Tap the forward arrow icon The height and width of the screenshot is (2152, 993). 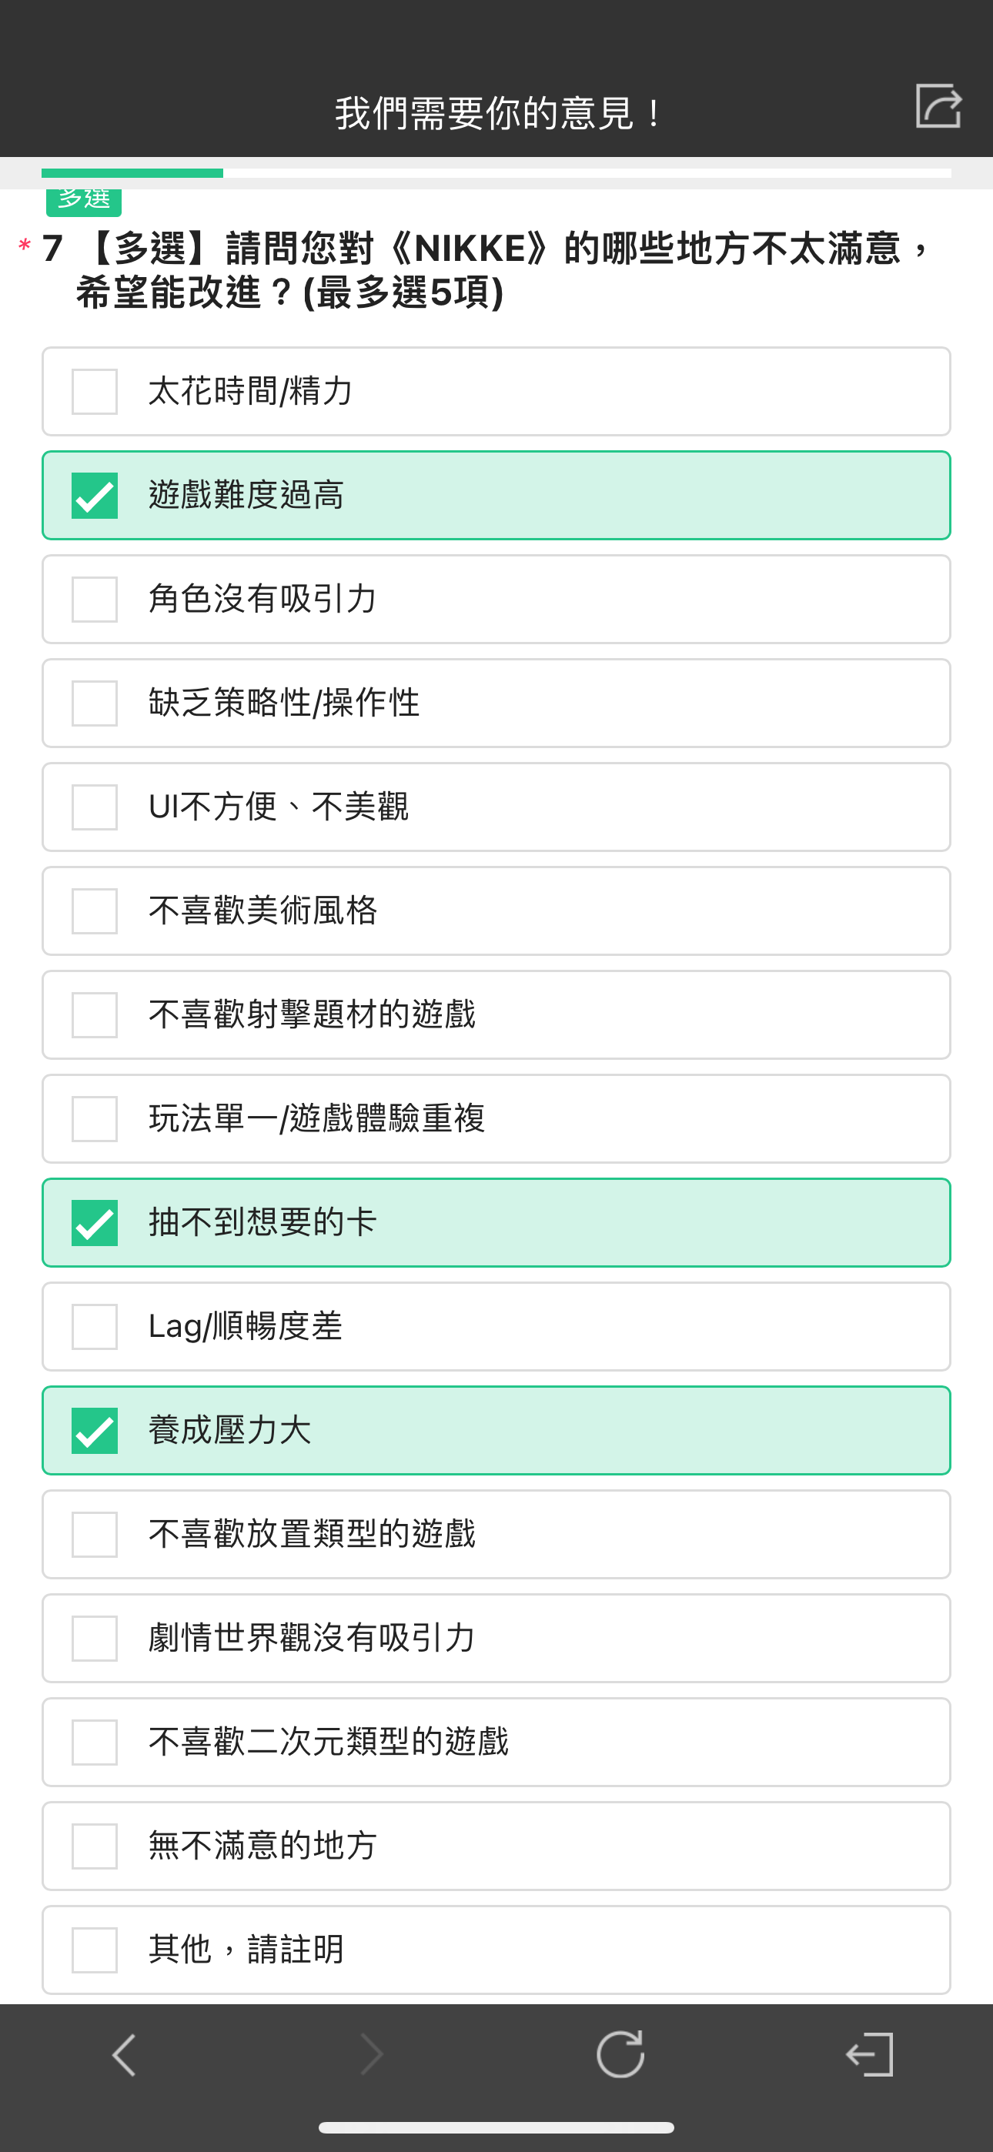coord(371,2055)
